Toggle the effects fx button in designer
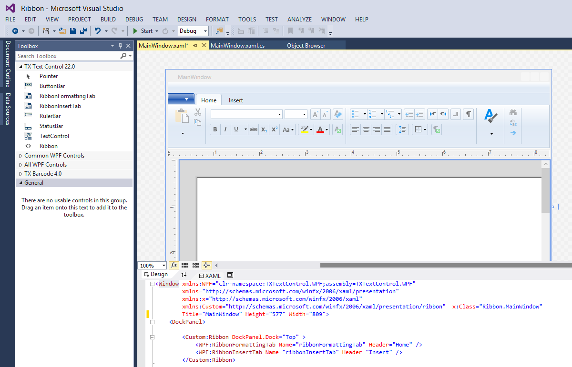 pyautogui.click(x=174, y=265)
